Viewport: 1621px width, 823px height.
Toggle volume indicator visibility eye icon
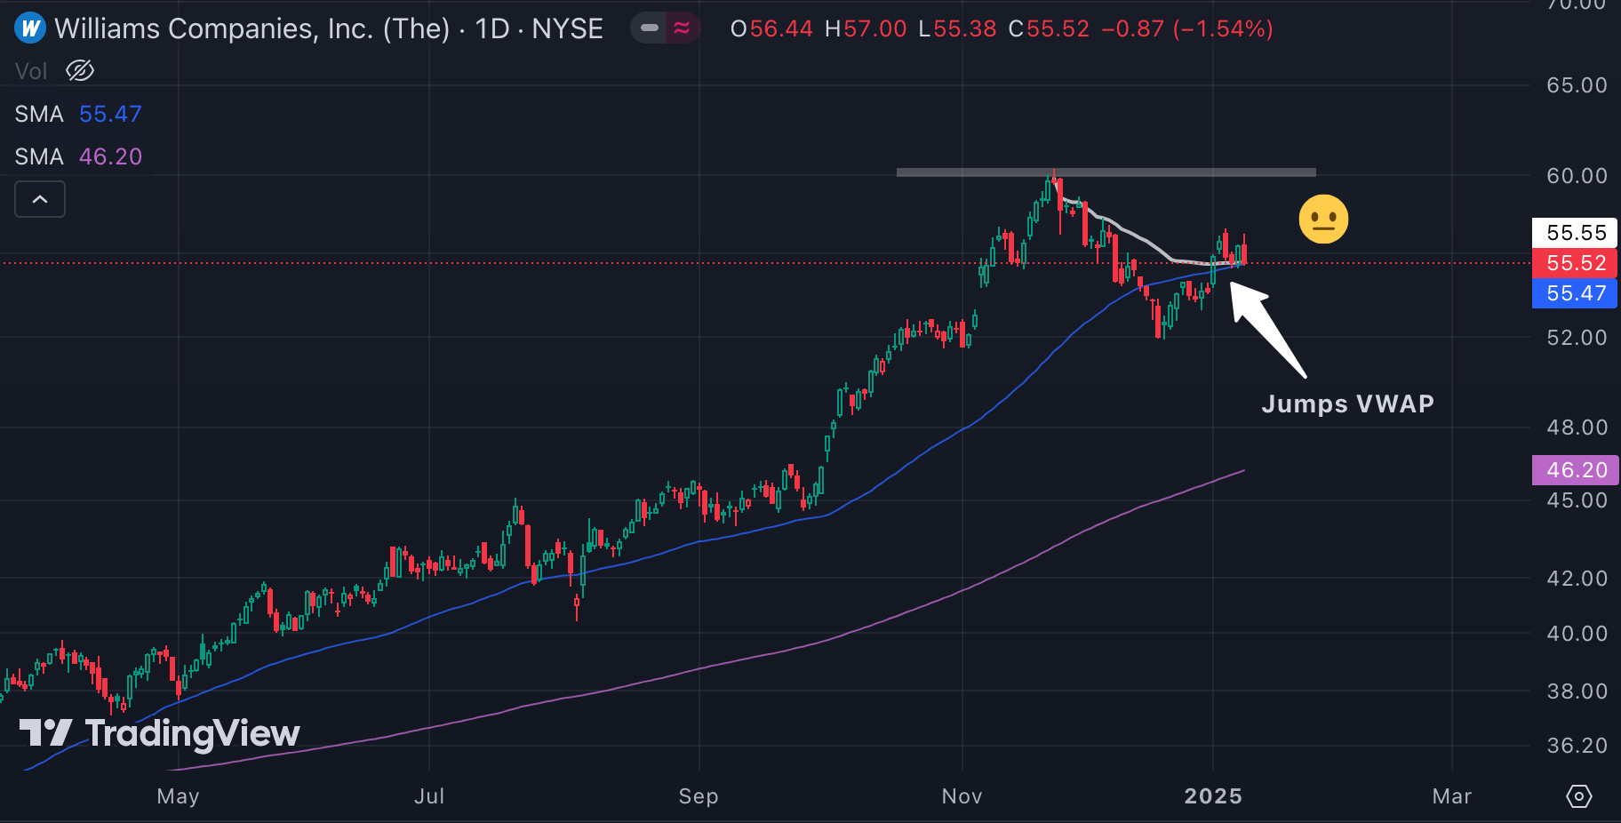tap(80, 71)
